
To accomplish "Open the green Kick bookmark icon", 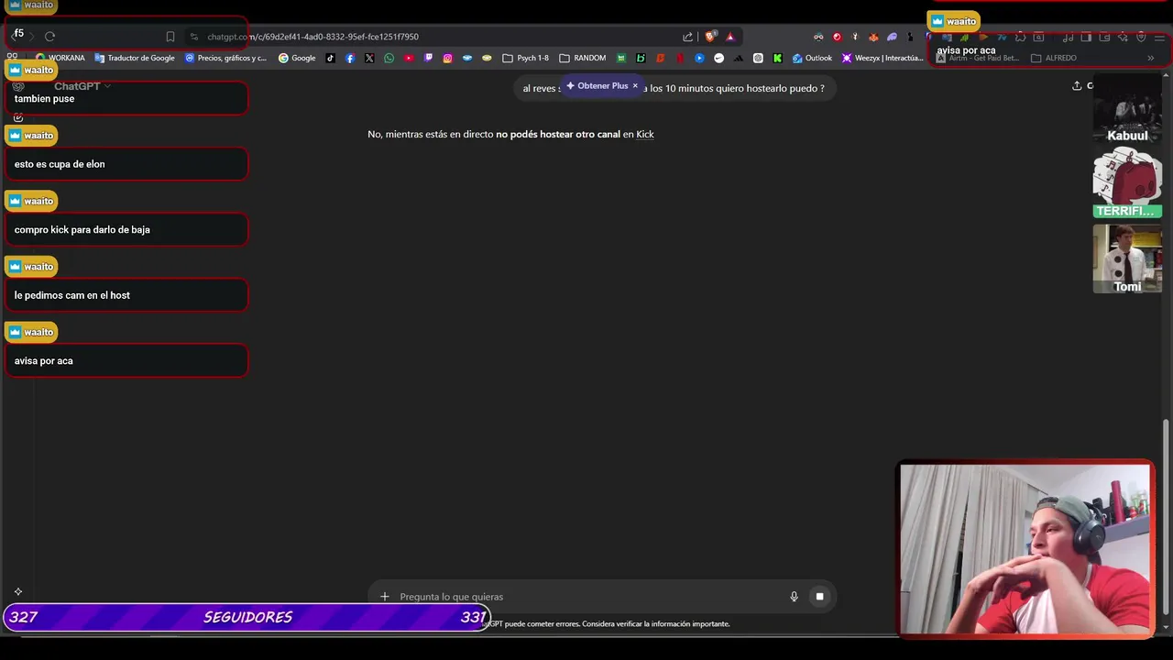I will [777, 58].
